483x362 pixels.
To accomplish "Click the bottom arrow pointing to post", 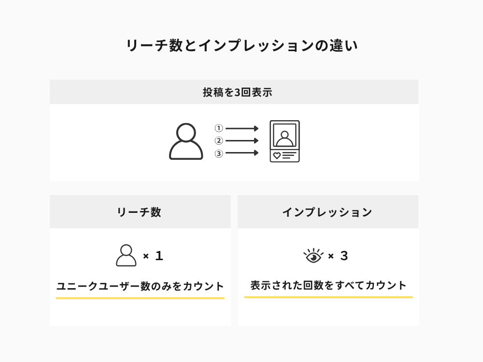I will (242, 153).
